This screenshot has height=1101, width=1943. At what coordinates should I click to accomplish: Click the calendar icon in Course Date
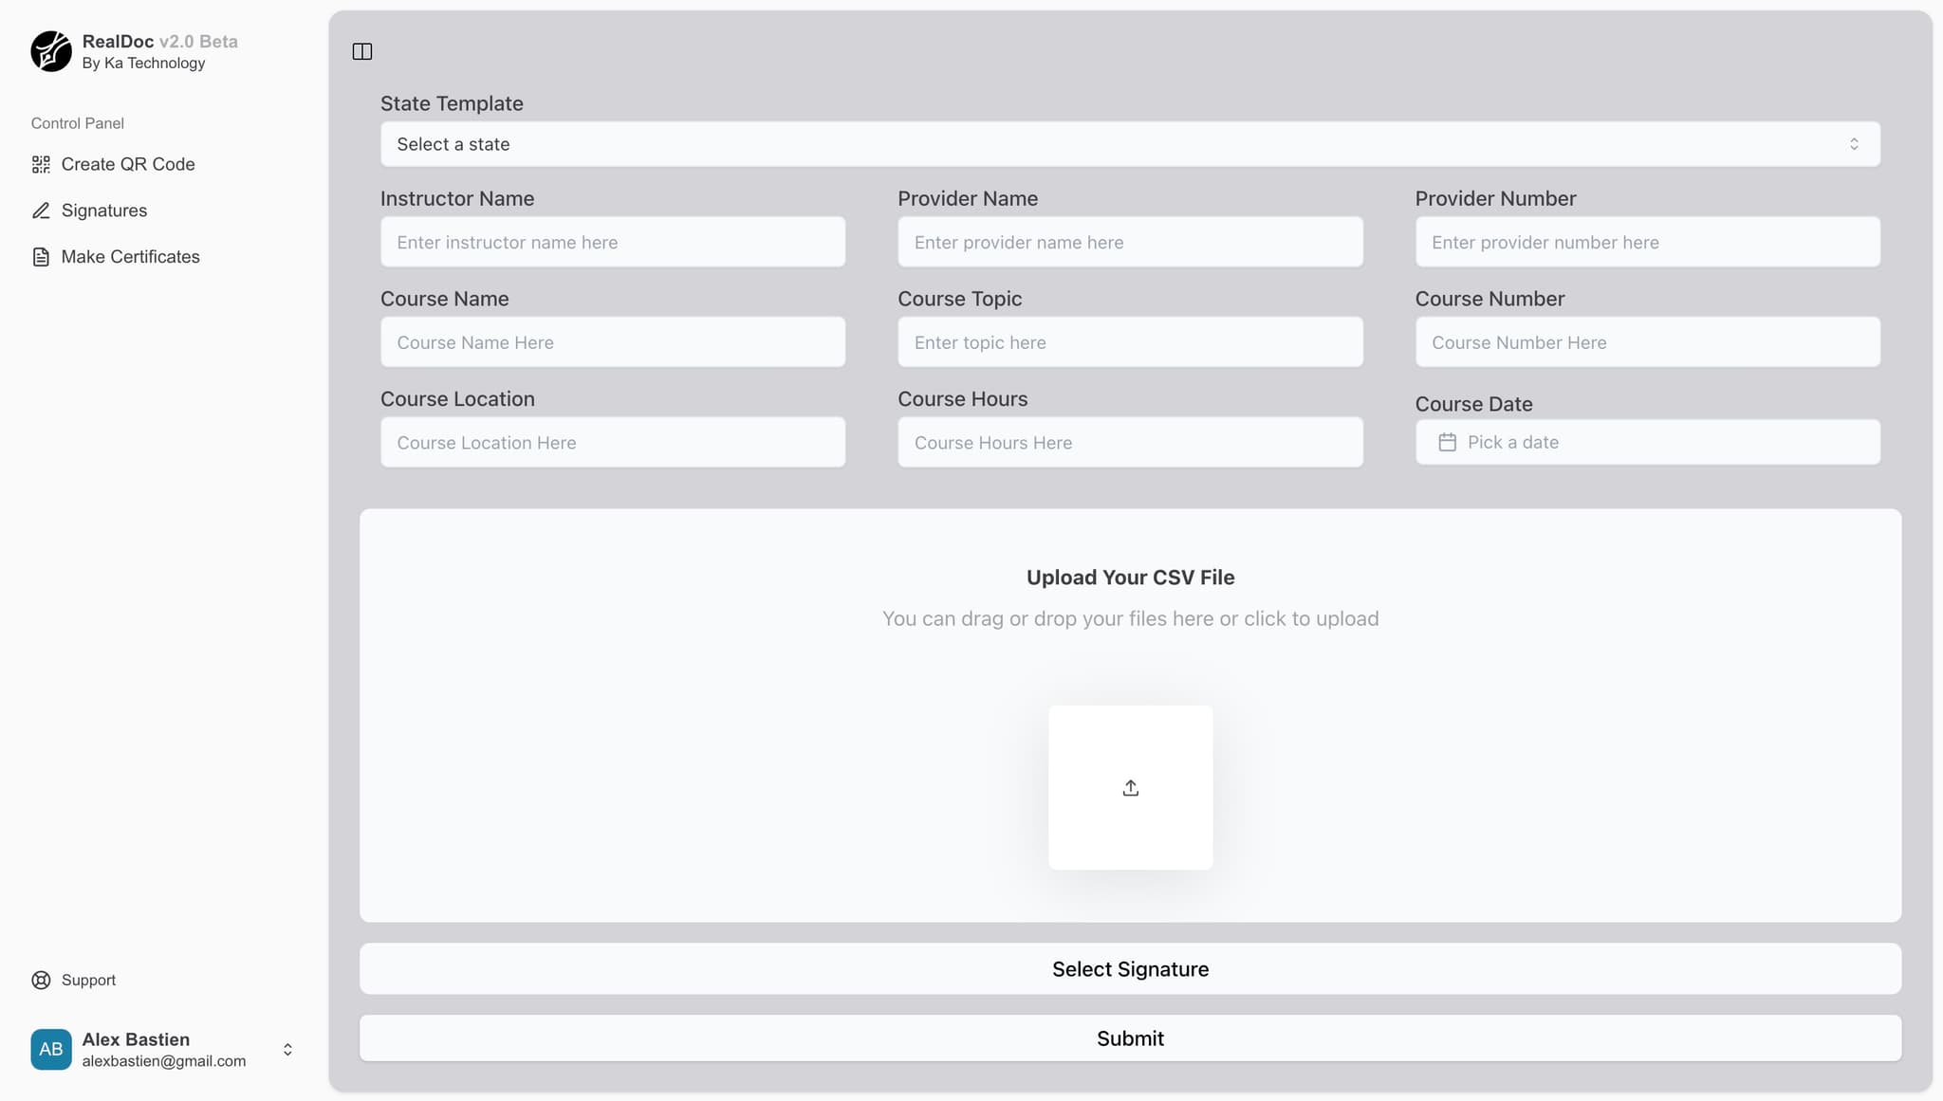pos(1447,442)
